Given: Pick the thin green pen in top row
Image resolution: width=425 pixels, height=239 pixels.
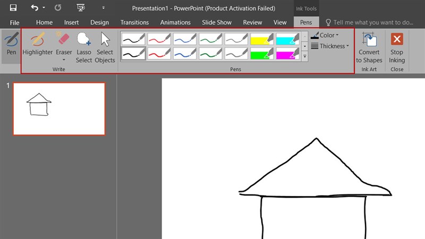Looking at the screenshot, I should (x=210, y=39).
